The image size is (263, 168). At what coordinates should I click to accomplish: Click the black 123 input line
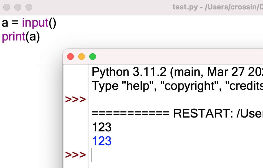102,127
